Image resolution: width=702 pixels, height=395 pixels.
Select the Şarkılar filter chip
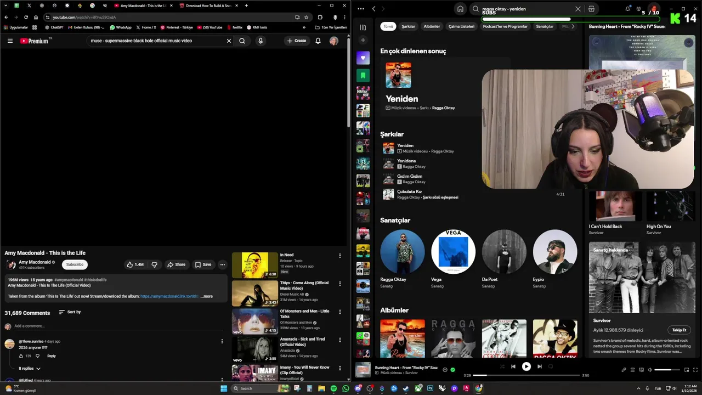(x=408, y=26)
